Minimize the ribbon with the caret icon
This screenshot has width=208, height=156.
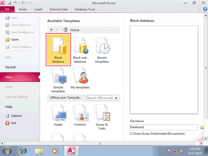coord(199,9)
